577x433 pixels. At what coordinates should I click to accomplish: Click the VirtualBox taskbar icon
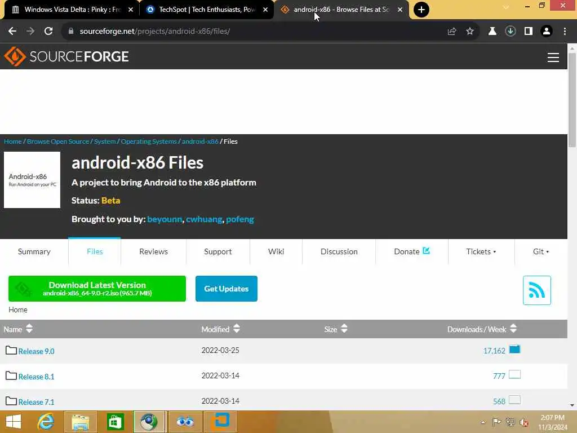(x=220, y=422)
